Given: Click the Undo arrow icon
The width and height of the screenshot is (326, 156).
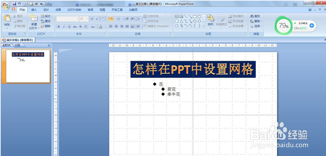Looking at the screenshot, I should click(x=19, y=4).
